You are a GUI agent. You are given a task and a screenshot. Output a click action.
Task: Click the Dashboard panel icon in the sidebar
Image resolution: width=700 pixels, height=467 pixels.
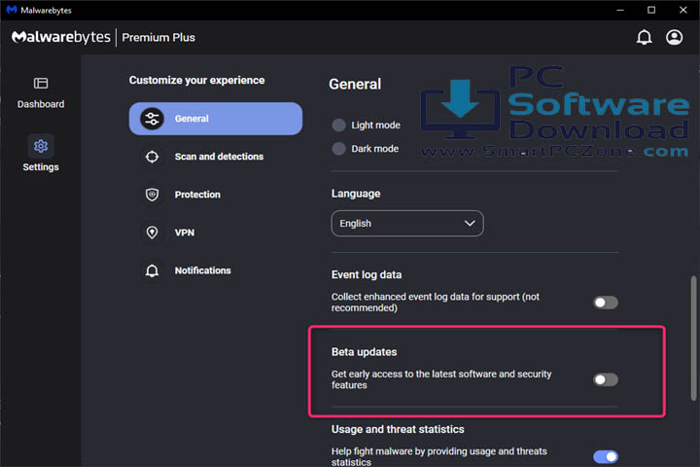(41, 83)
